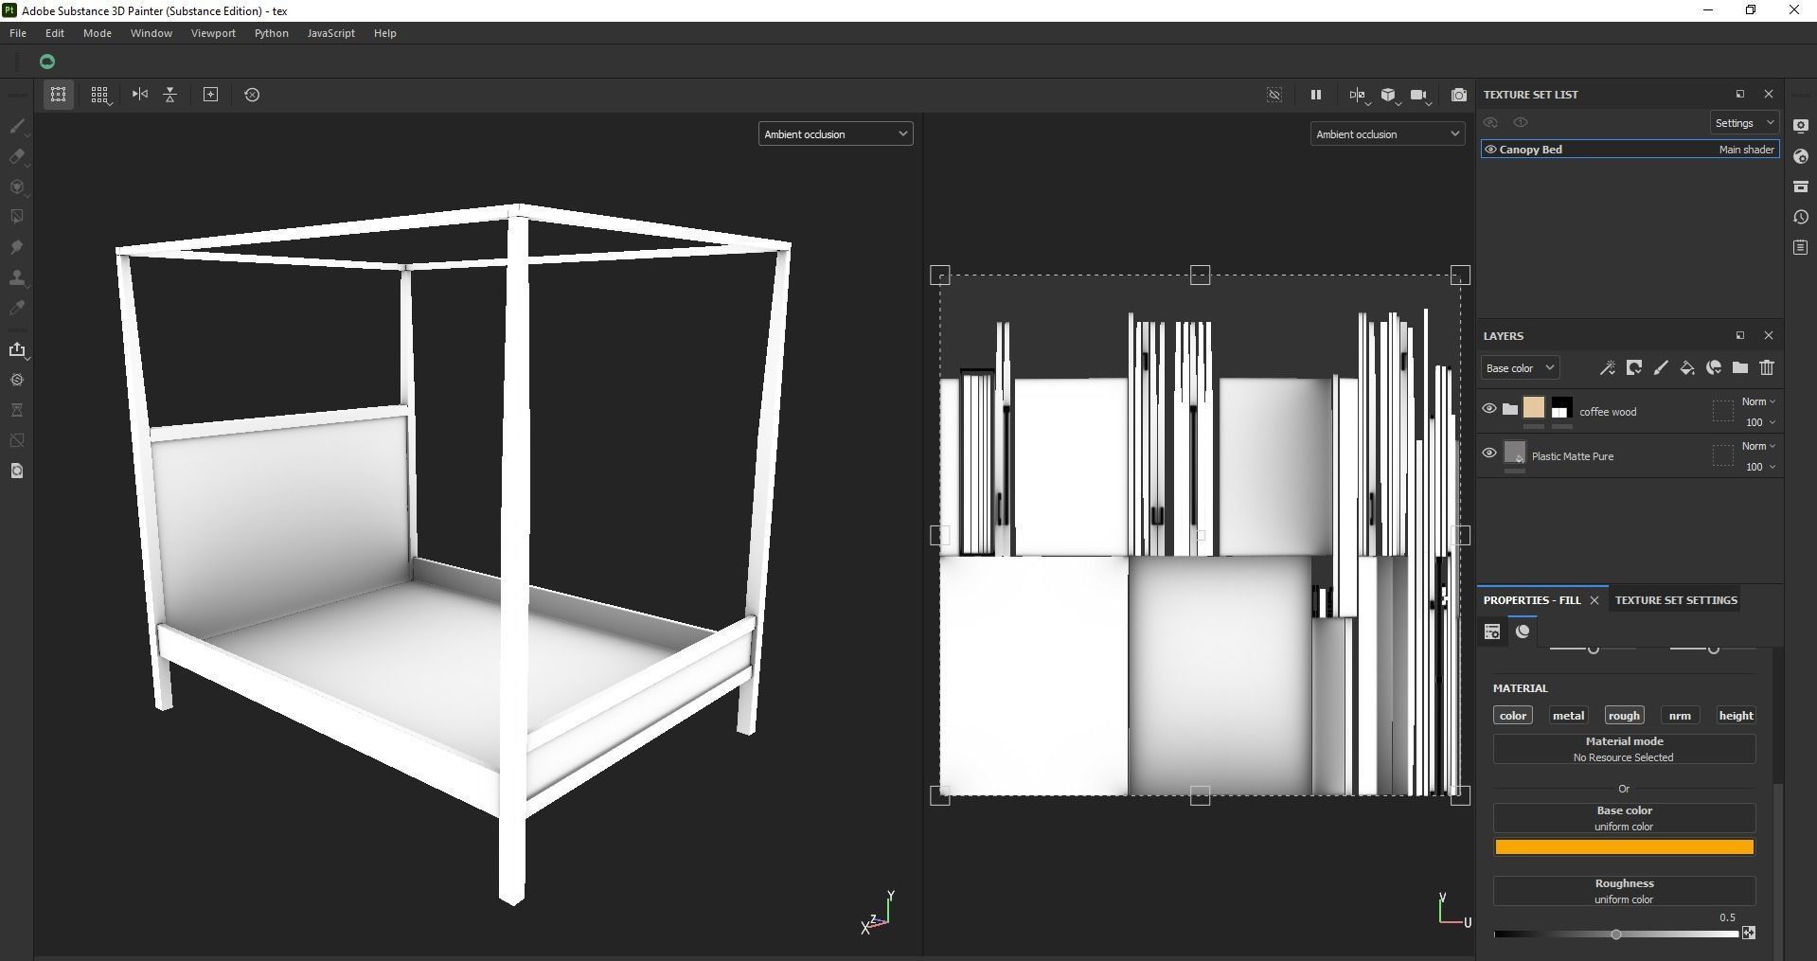Switch to Texture Set Settings tab

(1676, 600)
